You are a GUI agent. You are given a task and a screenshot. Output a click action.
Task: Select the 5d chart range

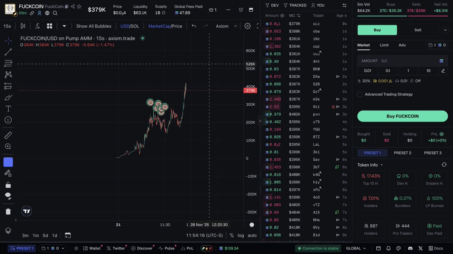coord(45,235)
